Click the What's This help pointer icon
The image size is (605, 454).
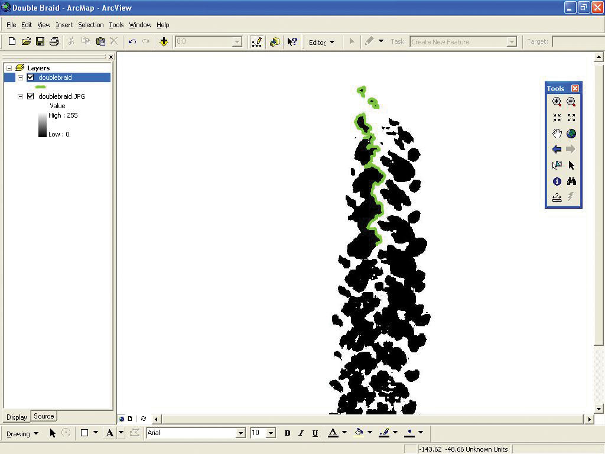[292, 42]
